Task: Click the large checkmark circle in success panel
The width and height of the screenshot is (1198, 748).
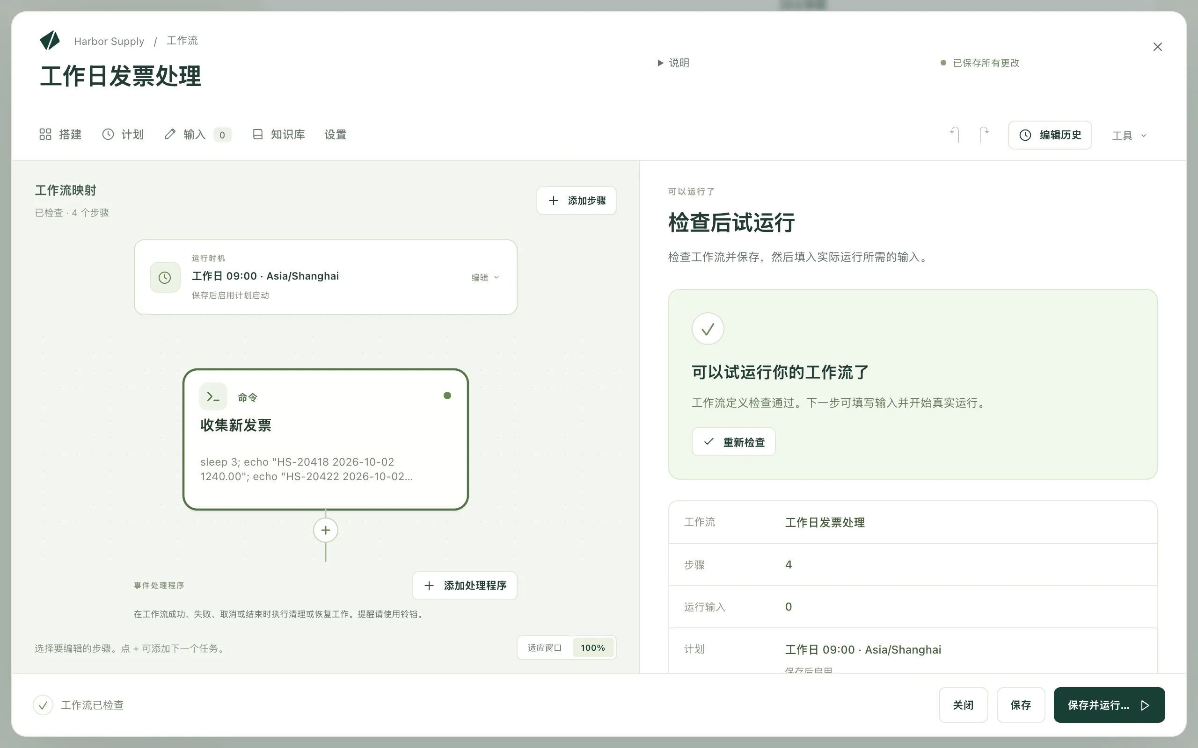Action: click(708, 329)
